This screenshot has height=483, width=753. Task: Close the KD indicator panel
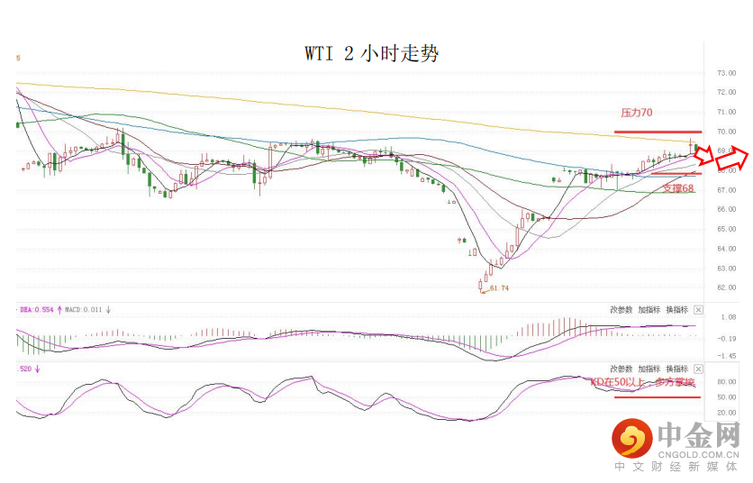(x=698, y=369)
